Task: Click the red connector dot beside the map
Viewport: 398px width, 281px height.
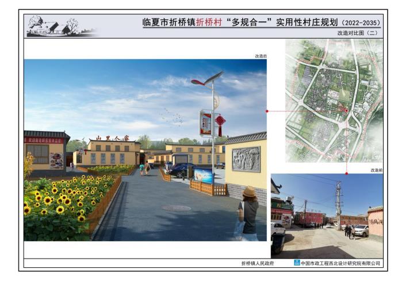Action: tap(267, 111)
